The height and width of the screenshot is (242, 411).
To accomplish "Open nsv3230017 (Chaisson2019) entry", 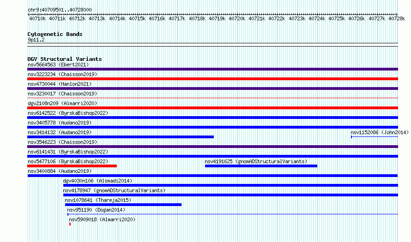I will (62, 94).
